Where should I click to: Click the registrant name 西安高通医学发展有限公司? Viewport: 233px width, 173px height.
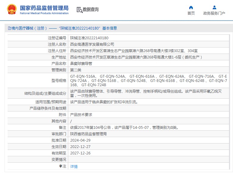pos(92,44)
